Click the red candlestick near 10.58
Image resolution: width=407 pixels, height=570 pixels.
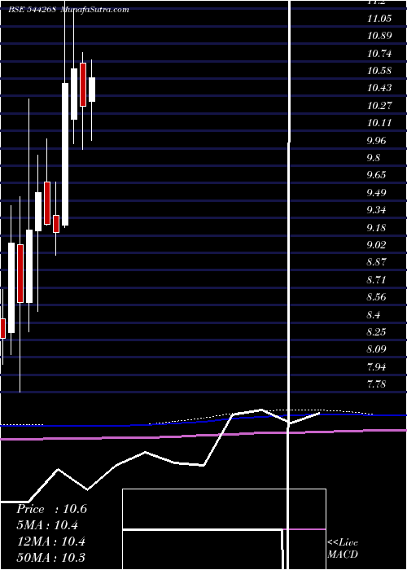pos(83,85)
